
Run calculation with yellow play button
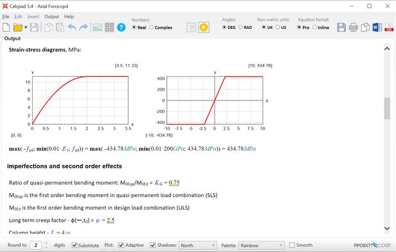[204, 28]
